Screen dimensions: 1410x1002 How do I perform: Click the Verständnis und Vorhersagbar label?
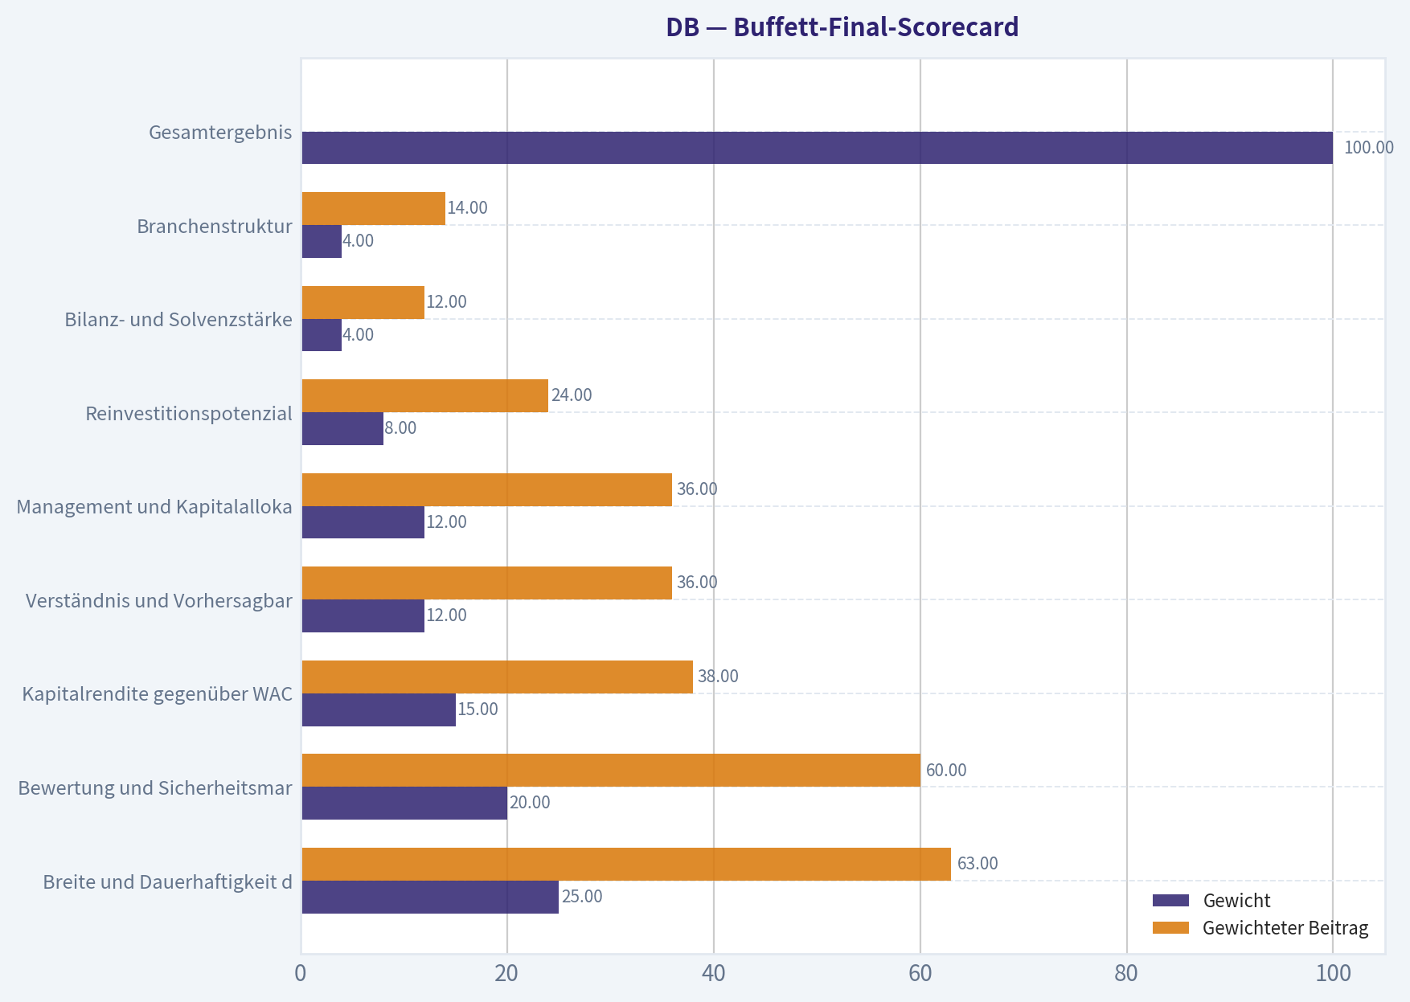point(158,601)
